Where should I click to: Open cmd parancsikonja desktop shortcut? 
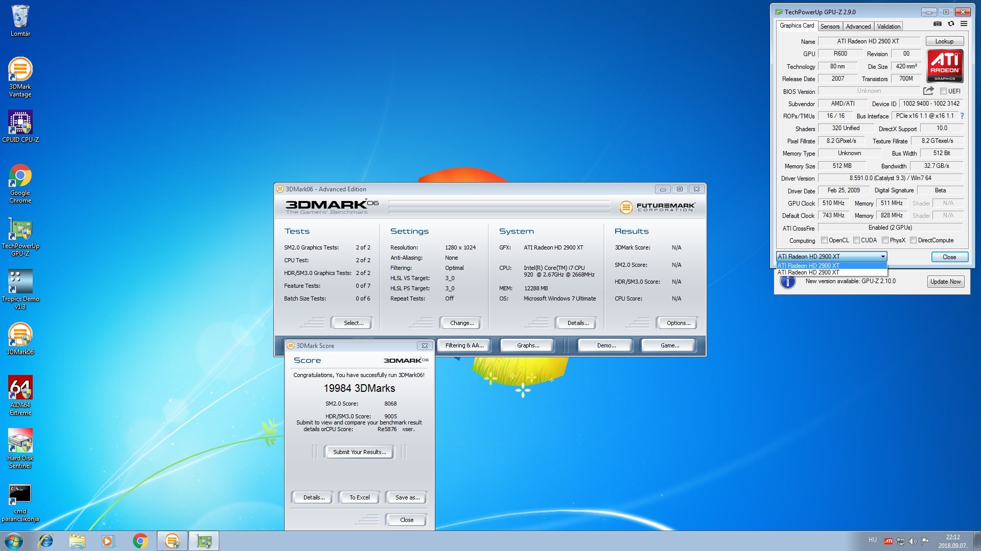20,503
